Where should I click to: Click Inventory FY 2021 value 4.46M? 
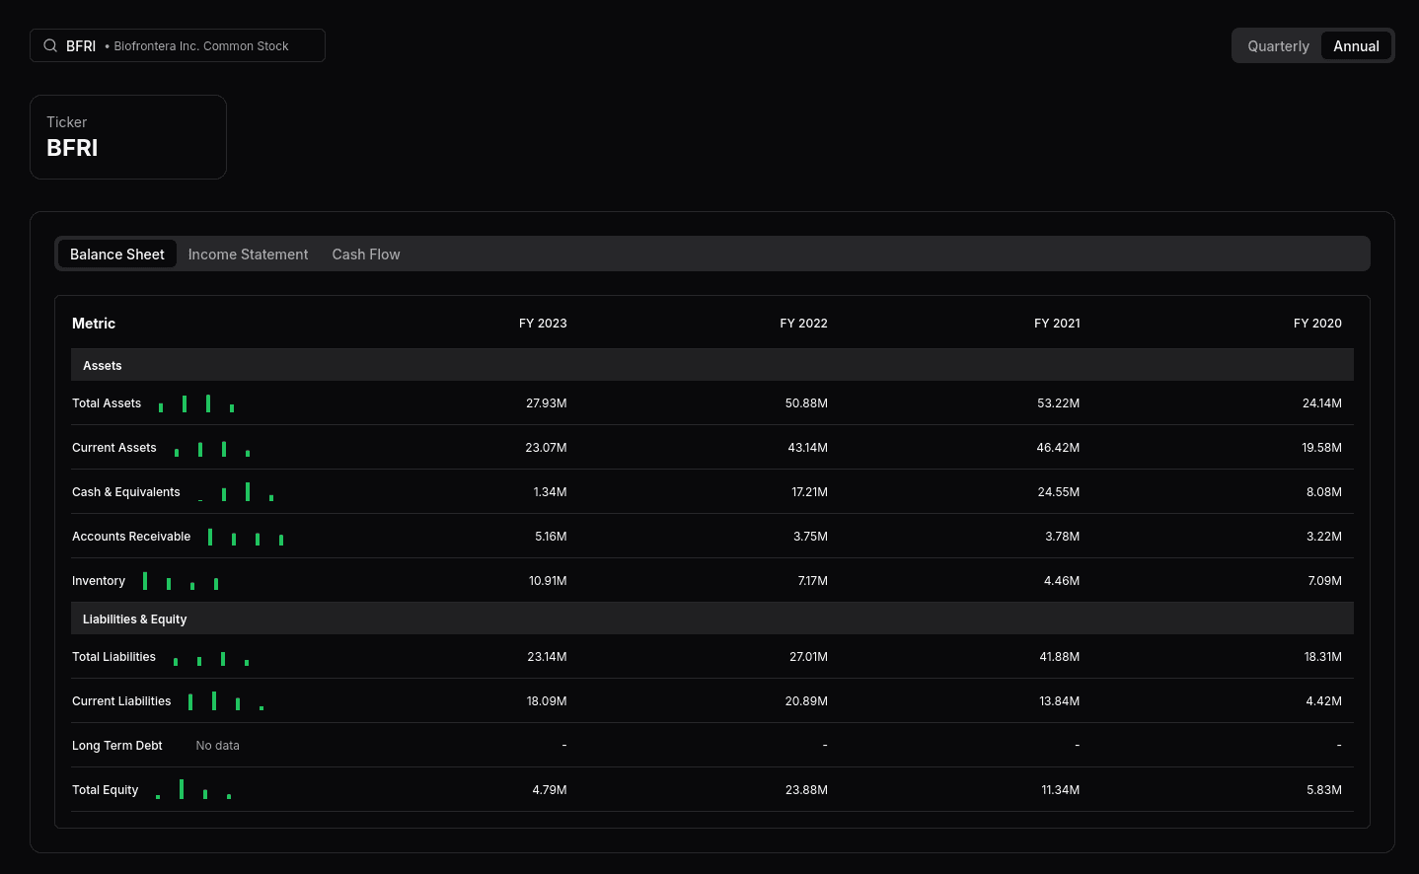pyautogui.click(x=1062, y=581)
